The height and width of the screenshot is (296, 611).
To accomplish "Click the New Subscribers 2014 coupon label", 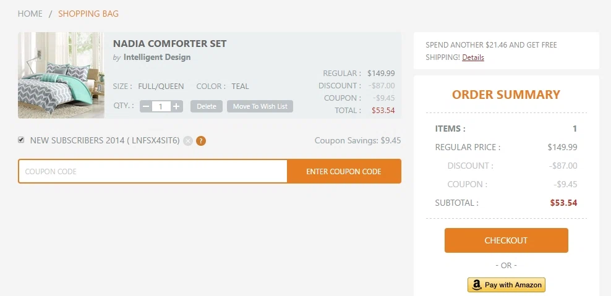I will (105, 140).
